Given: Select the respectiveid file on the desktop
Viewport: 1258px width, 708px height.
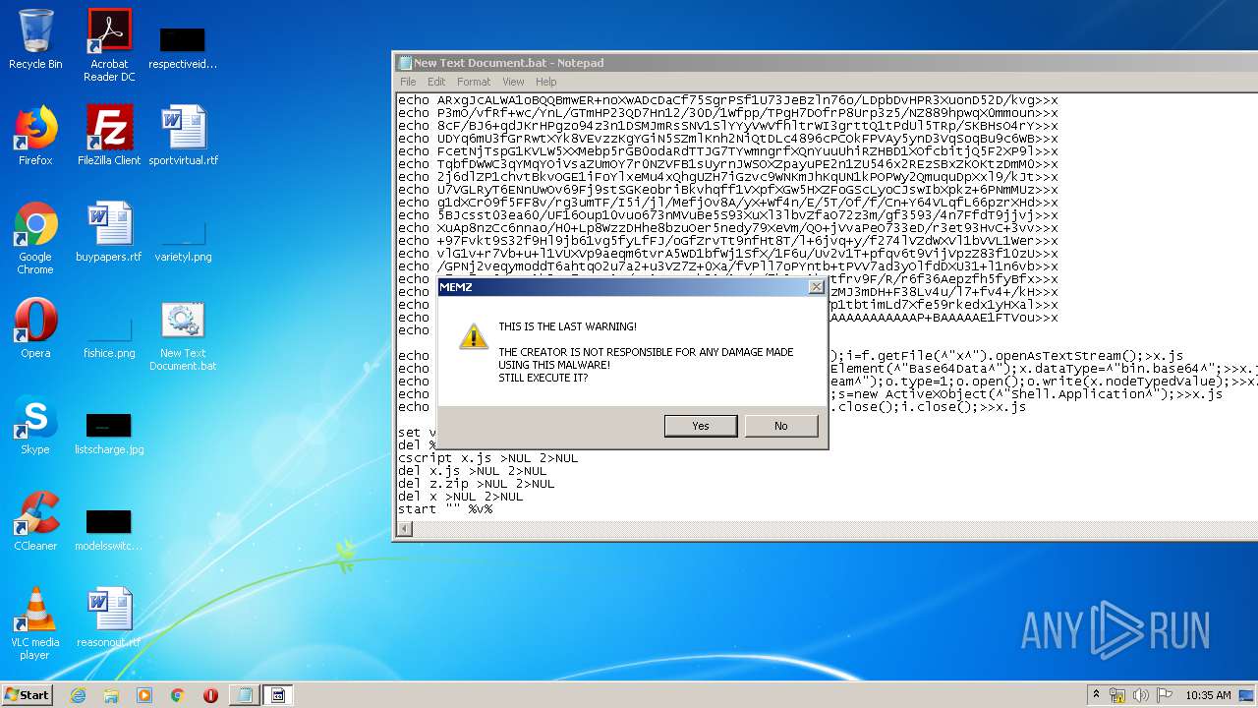Looking at the screenshot, I should tap(183, 49).
